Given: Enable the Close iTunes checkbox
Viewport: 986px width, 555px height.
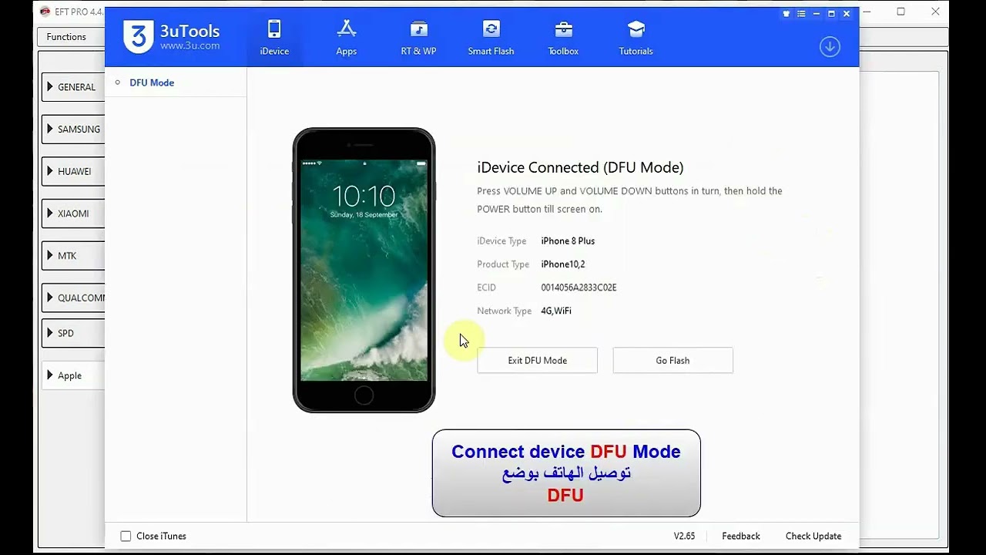Looking at the screenshot, I should coord(126,536).
